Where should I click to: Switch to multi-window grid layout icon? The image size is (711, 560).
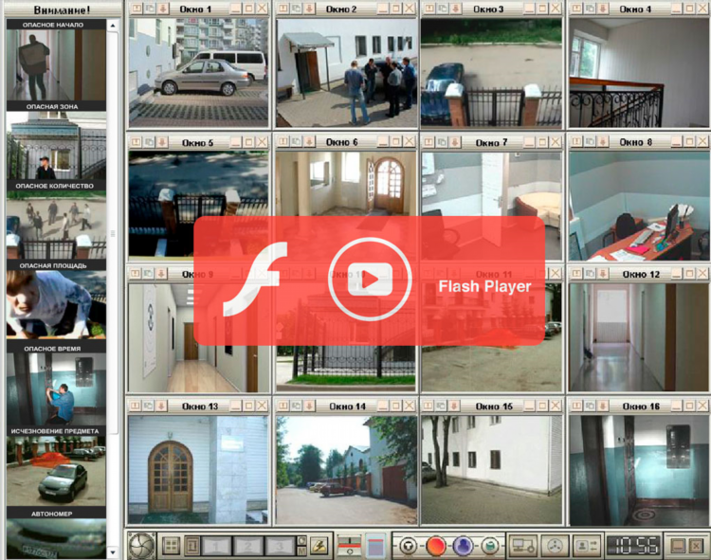pyautogui.click(x=171, y=546)
